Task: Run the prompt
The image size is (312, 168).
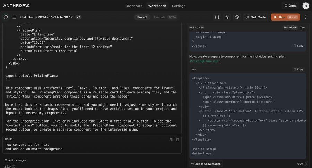Action: (285, 17)
